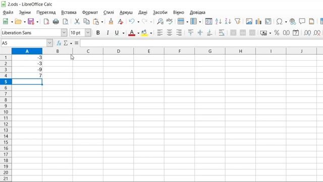Run spelling check icon

(x=170, y=21)
